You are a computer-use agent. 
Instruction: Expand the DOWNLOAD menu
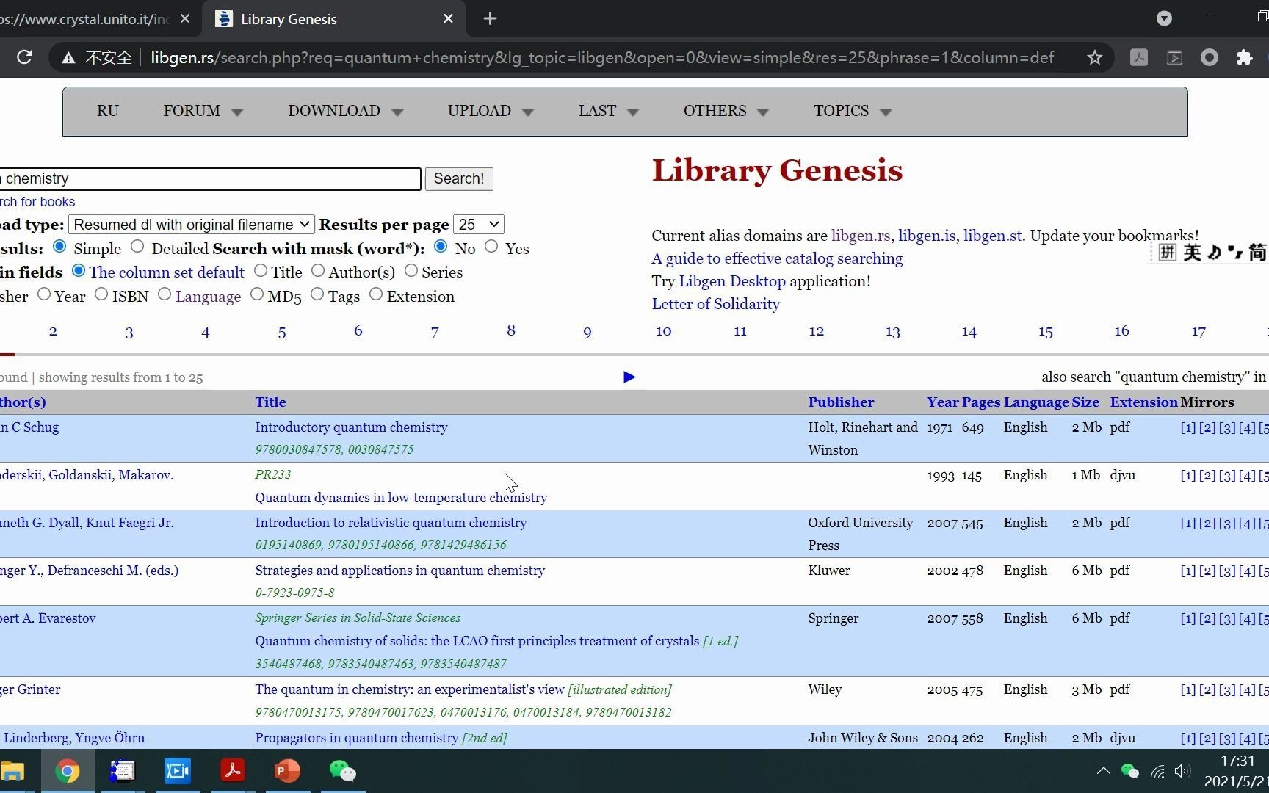pos(346,111)
